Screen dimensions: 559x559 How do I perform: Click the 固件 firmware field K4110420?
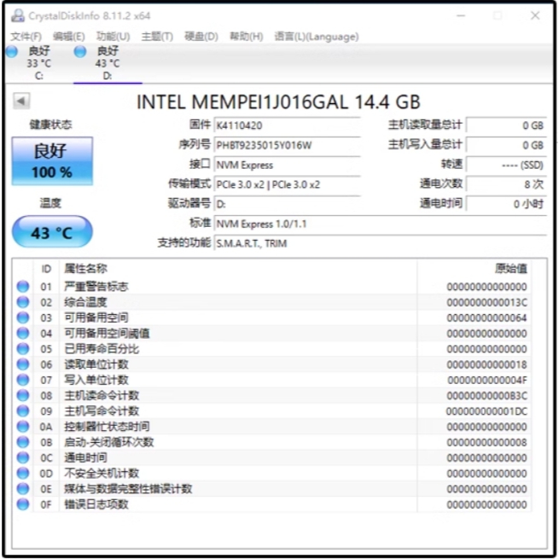(288, 125)
